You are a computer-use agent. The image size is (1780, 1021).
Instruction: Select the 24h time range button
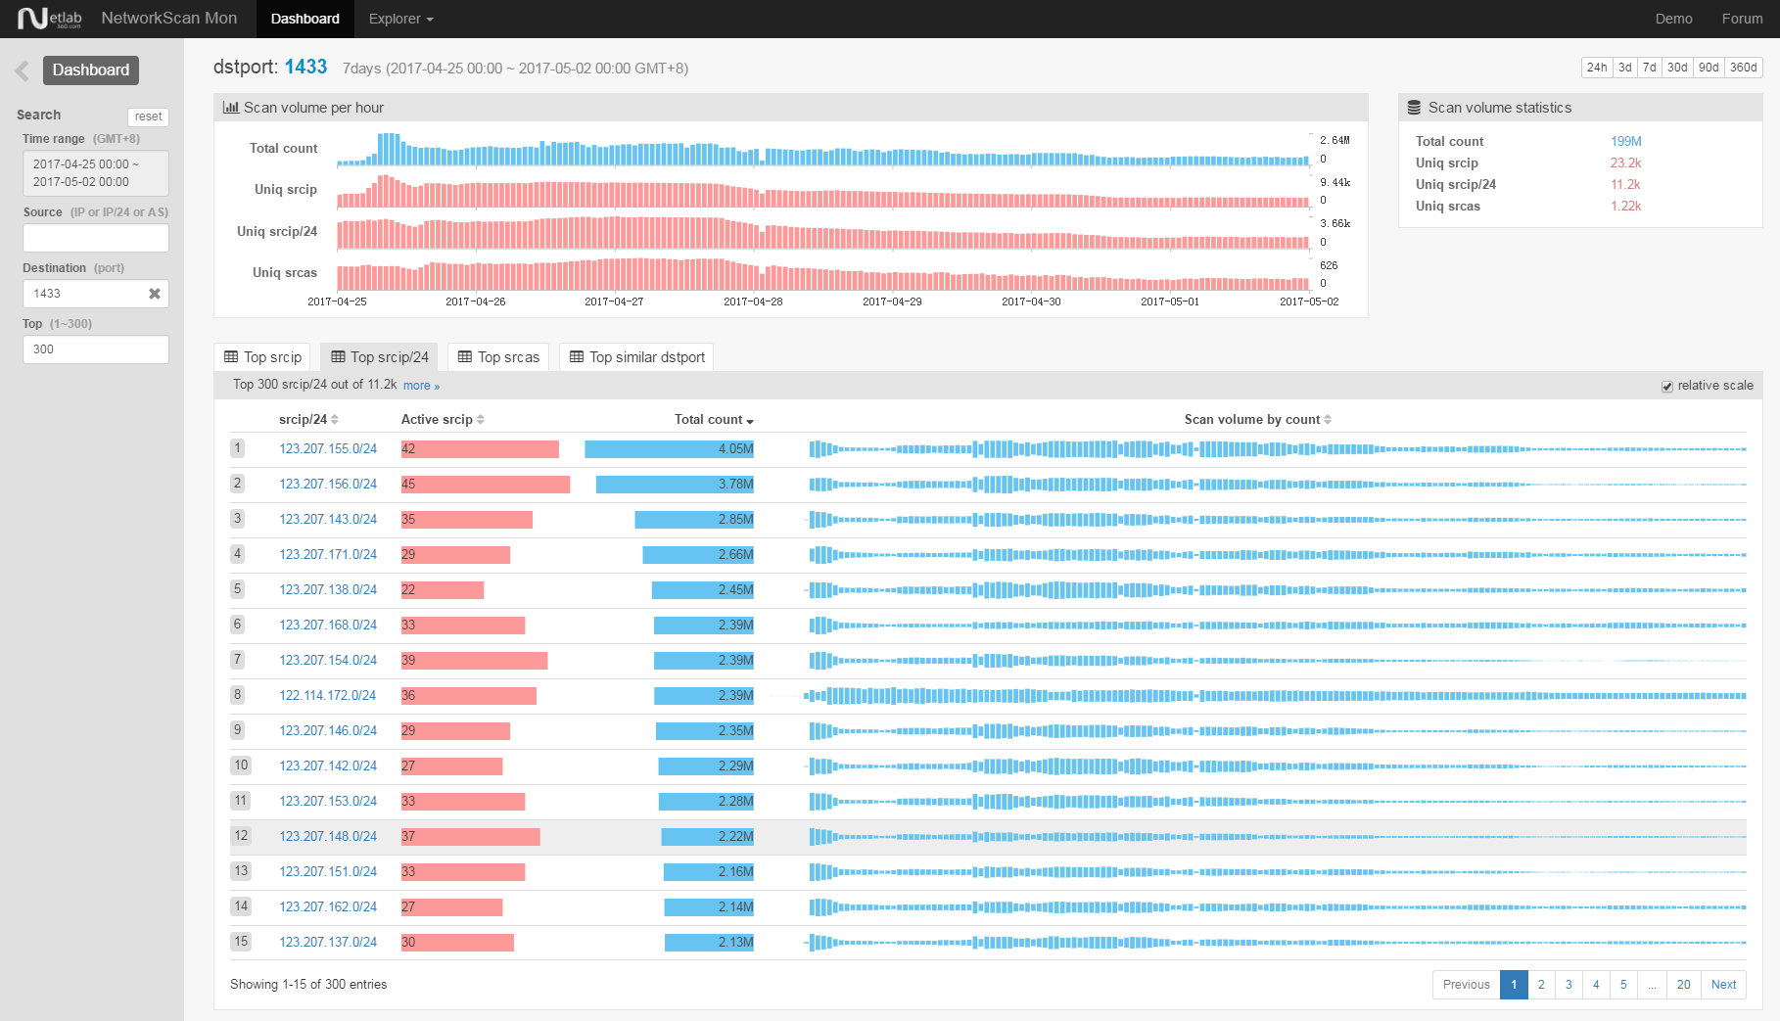[1597, 68]
